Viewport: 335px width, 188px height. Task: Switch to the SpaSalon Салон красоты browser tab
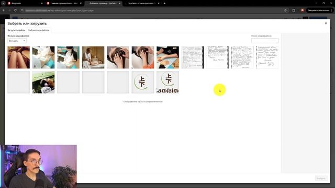[142, 4]
